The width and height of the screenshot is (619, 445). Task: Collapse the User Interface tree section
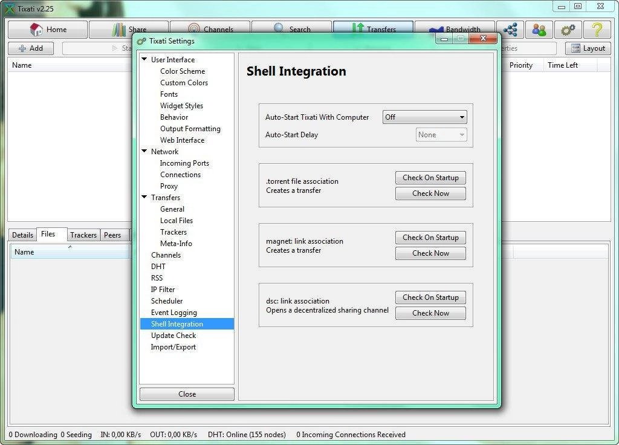click(x=144, y=59)
